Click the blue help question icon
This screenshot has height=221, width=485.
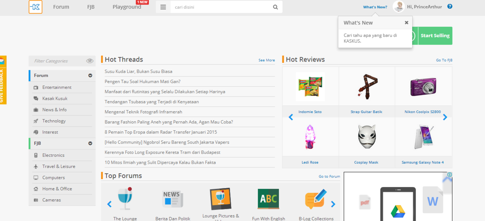coord(450,6)
